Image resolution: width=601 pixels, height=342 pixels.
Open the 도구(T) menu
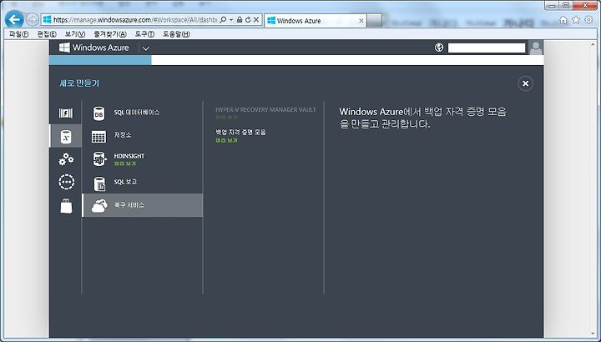[x=144, y=34]
